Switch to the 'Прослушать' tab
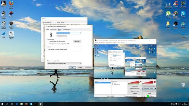 pyautogui.click(x=53, y=29)
